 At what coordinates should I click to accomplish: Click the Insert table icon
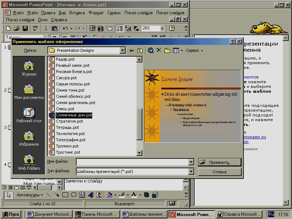coord(92,28)
